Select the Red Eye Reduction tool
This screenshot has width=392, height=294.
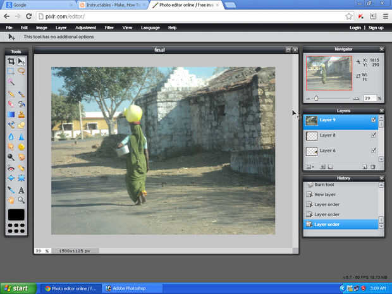(x=11, y=169)
